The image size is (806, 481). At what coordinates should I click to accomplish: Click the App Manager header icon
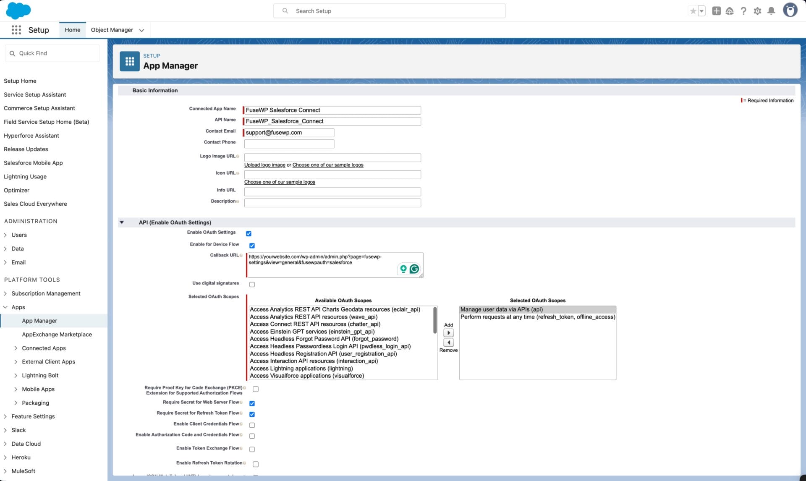[130, 61]
